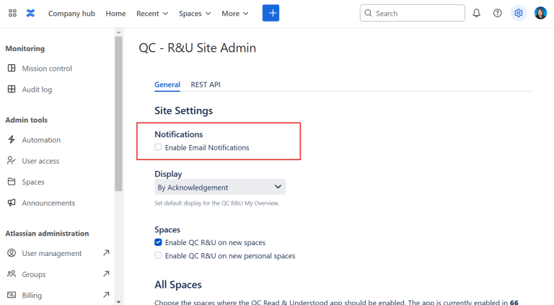Expand the Spaces menu in top navigation

(195, 13)
